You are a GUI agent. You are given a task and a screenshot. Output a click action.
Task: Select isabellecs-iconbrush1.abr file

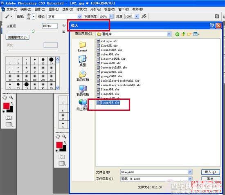pos(118,81)
